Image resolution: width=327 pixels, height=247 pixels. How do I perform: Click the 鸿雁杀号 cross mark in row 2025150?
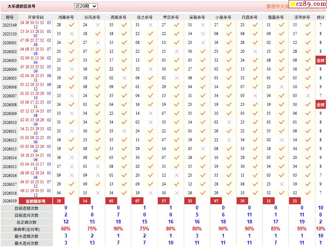pyautogui.click(x=72, y=34)
